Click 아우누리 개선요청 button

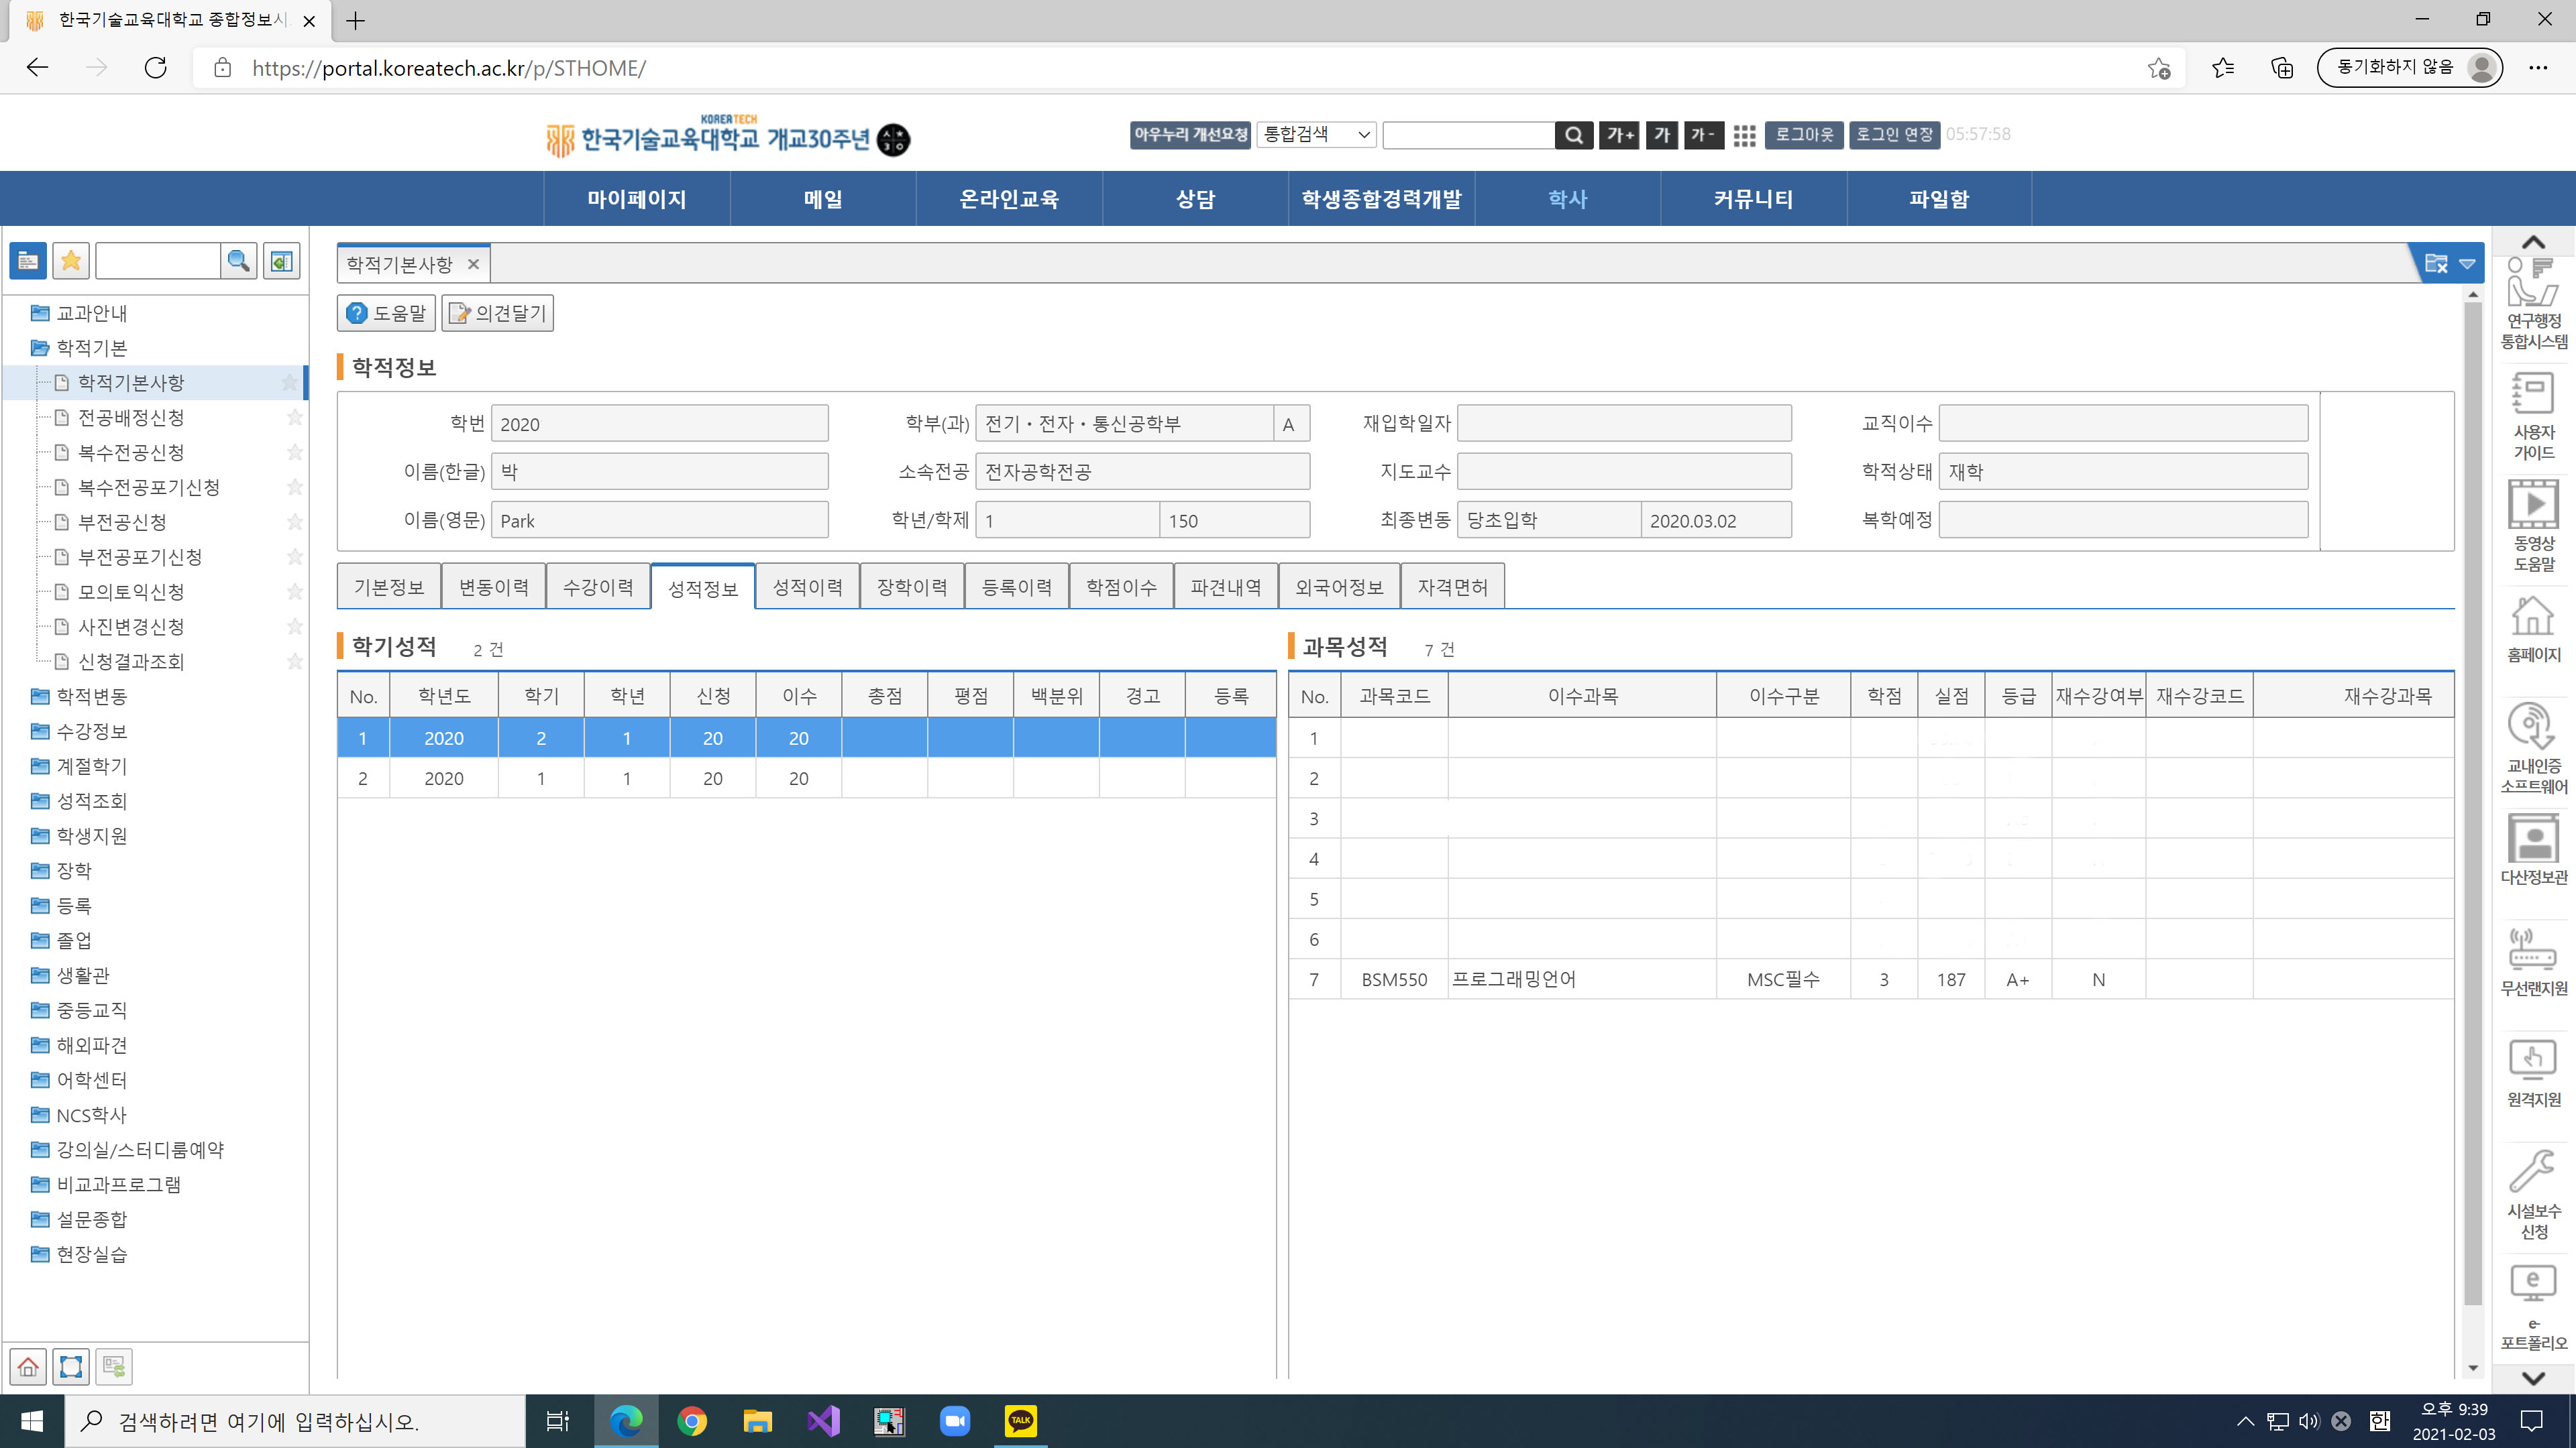(1190, 135)
